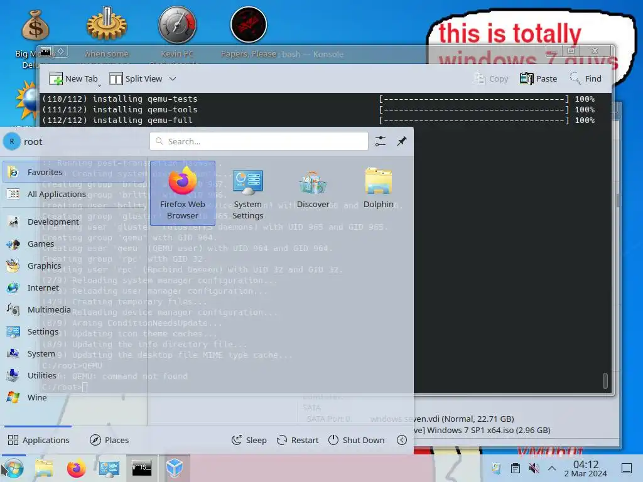The height and width of the screenshot is (482, 643).
Task: Open the Graphics category
Action: click(x=73, y=265)
